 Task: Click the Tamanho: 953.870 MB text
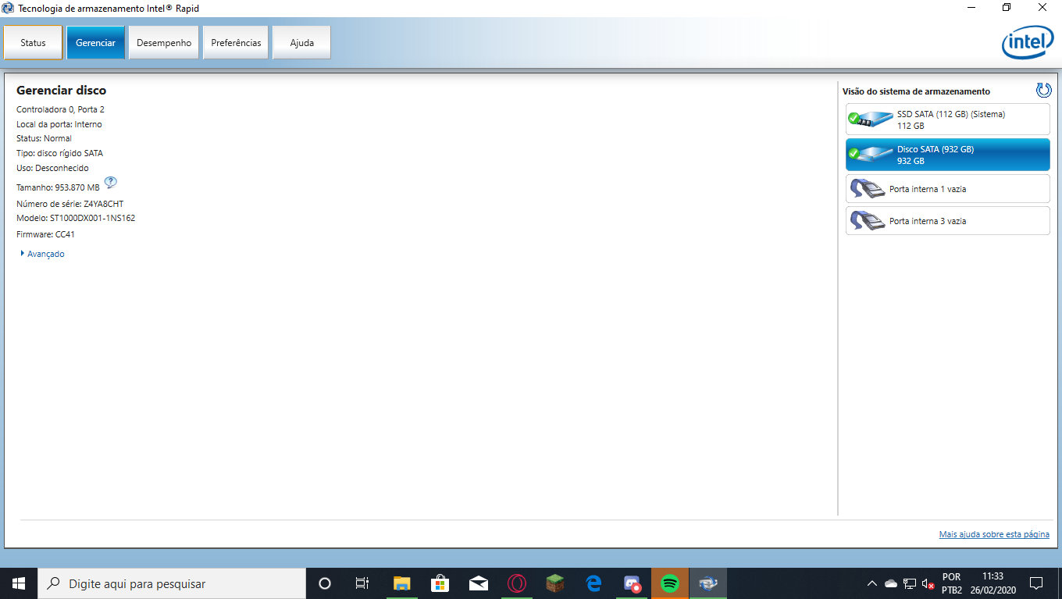58,187
